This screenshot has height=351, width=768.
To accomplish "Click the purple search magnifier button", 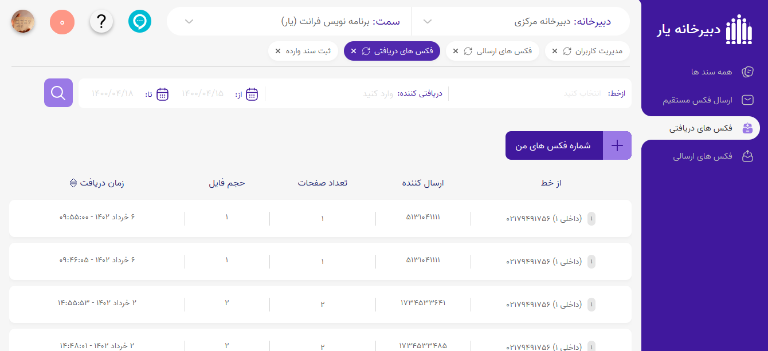I will click(58, 93).
